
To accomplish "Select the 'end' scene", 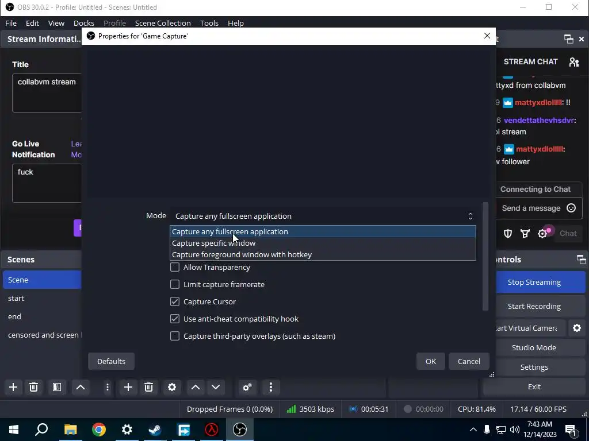I will (x=42, y=317).
